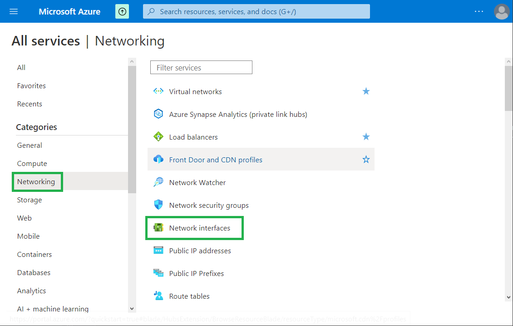Image resolution: width=513 pixels, height=326 pixels.
Task: Open Recents in the sidebar
Action: (x=30, y=104)
